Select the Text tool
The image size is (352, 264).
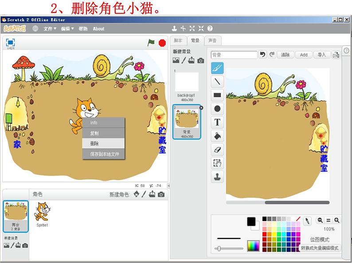[217, 122]
